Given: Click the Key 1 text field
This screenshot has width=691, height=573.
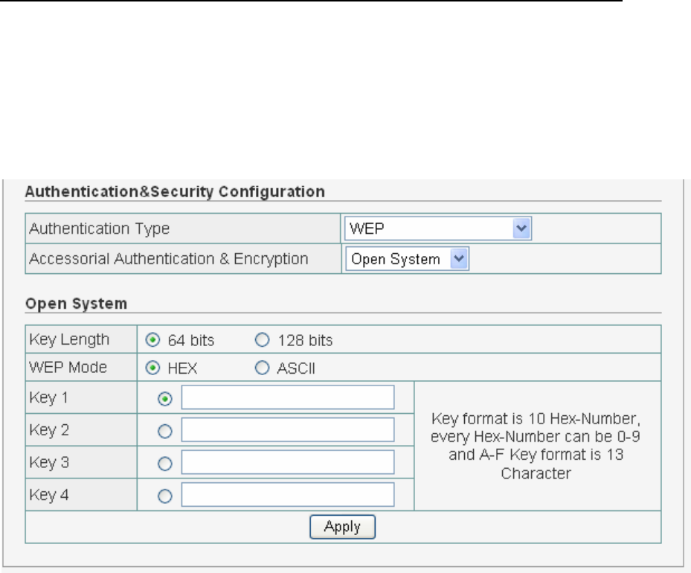Looking at the screenshot, I should [x=287, y=397].
